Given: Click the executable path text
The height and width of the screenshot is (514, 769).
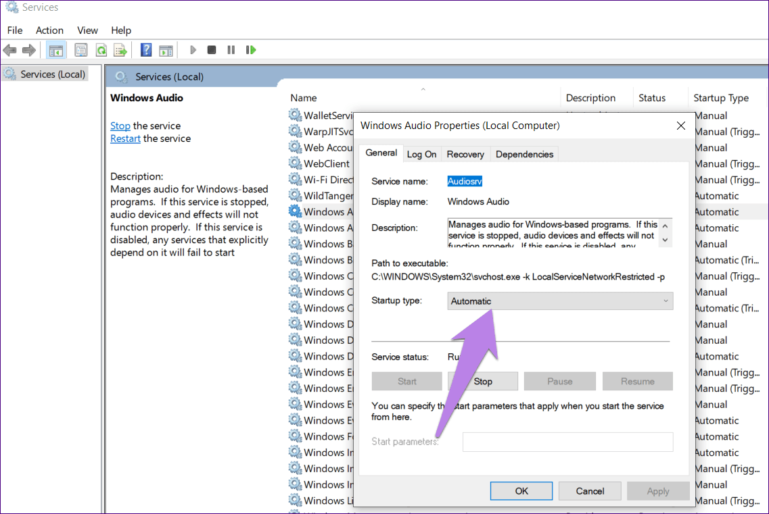Looking at the screenshot, I should pyautogui.click(x=518, y=277).
